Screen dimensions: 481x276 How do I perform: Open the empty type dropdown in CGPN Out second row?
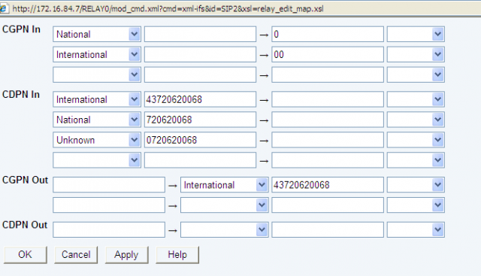tap(224, 205)
